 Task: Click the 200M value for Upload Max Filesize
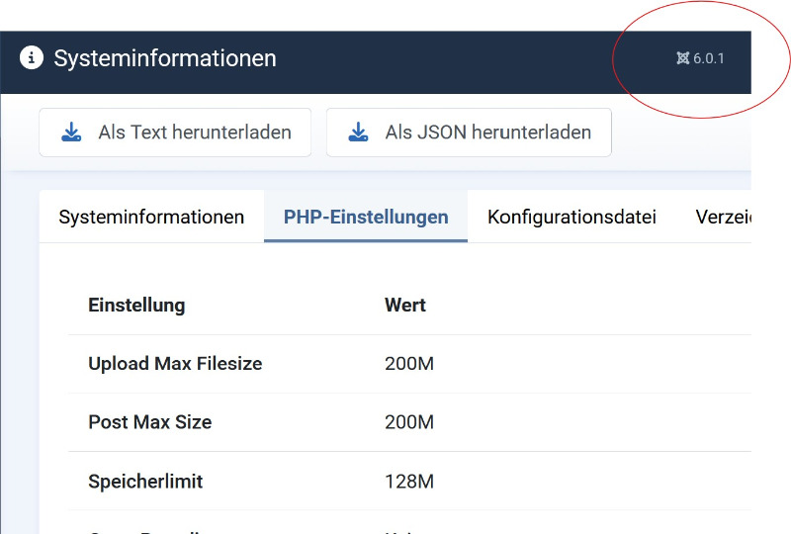(409, 364)
